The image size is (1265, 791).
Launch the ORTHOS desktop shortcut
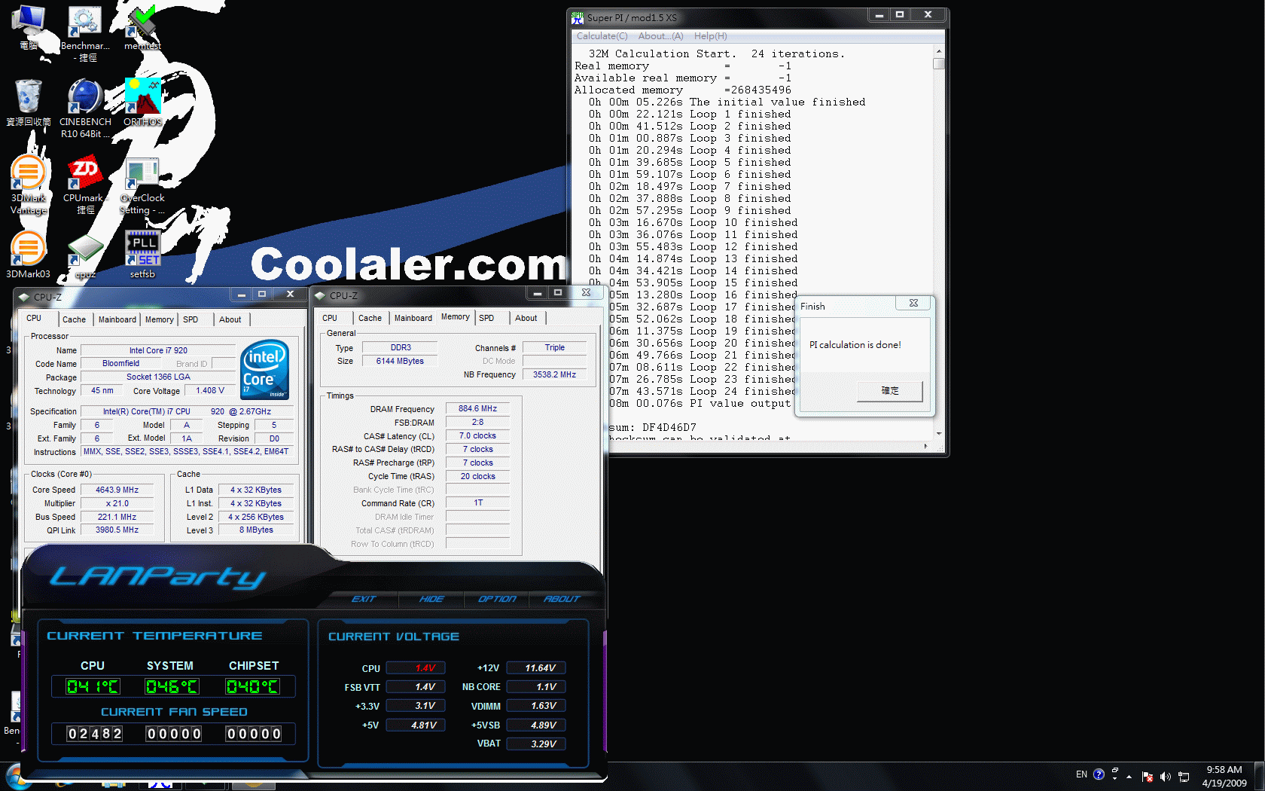pos(142,102)
